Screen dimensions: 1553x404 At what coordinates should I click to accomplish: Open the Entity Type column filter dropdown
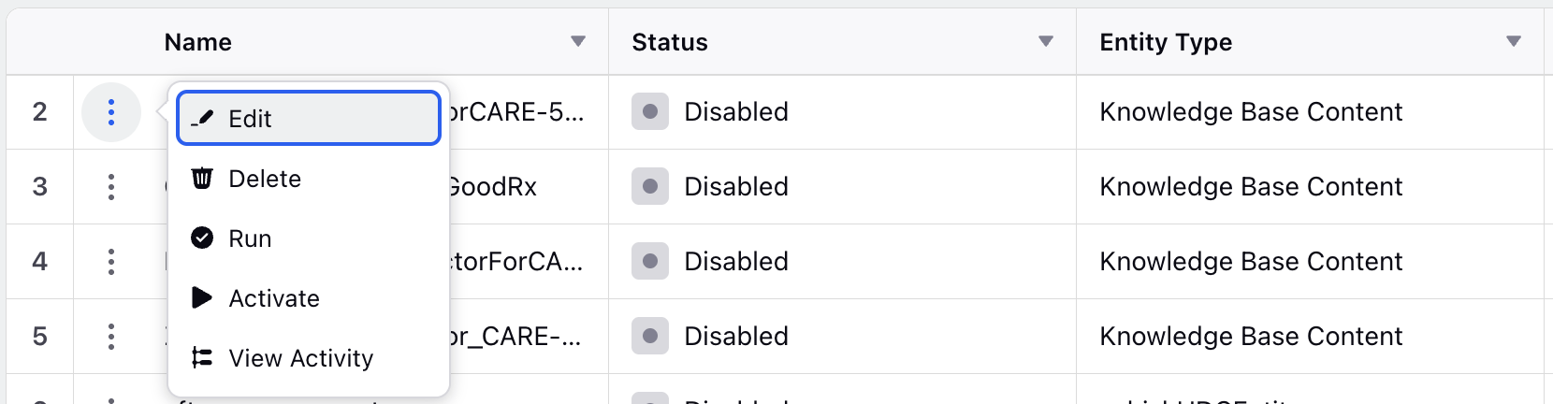(x=1514, y=41)
